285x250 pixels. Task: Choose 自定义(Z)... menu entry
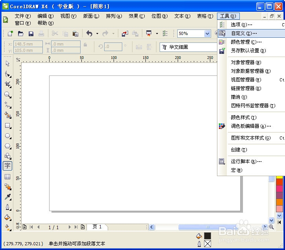[251, 33]
